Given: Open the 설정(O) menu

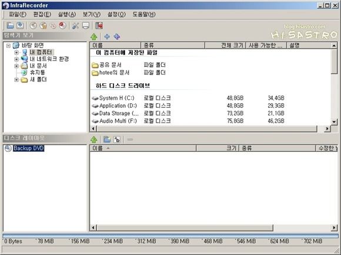Looking at the screenshot, I should click(x=116, y=14).
